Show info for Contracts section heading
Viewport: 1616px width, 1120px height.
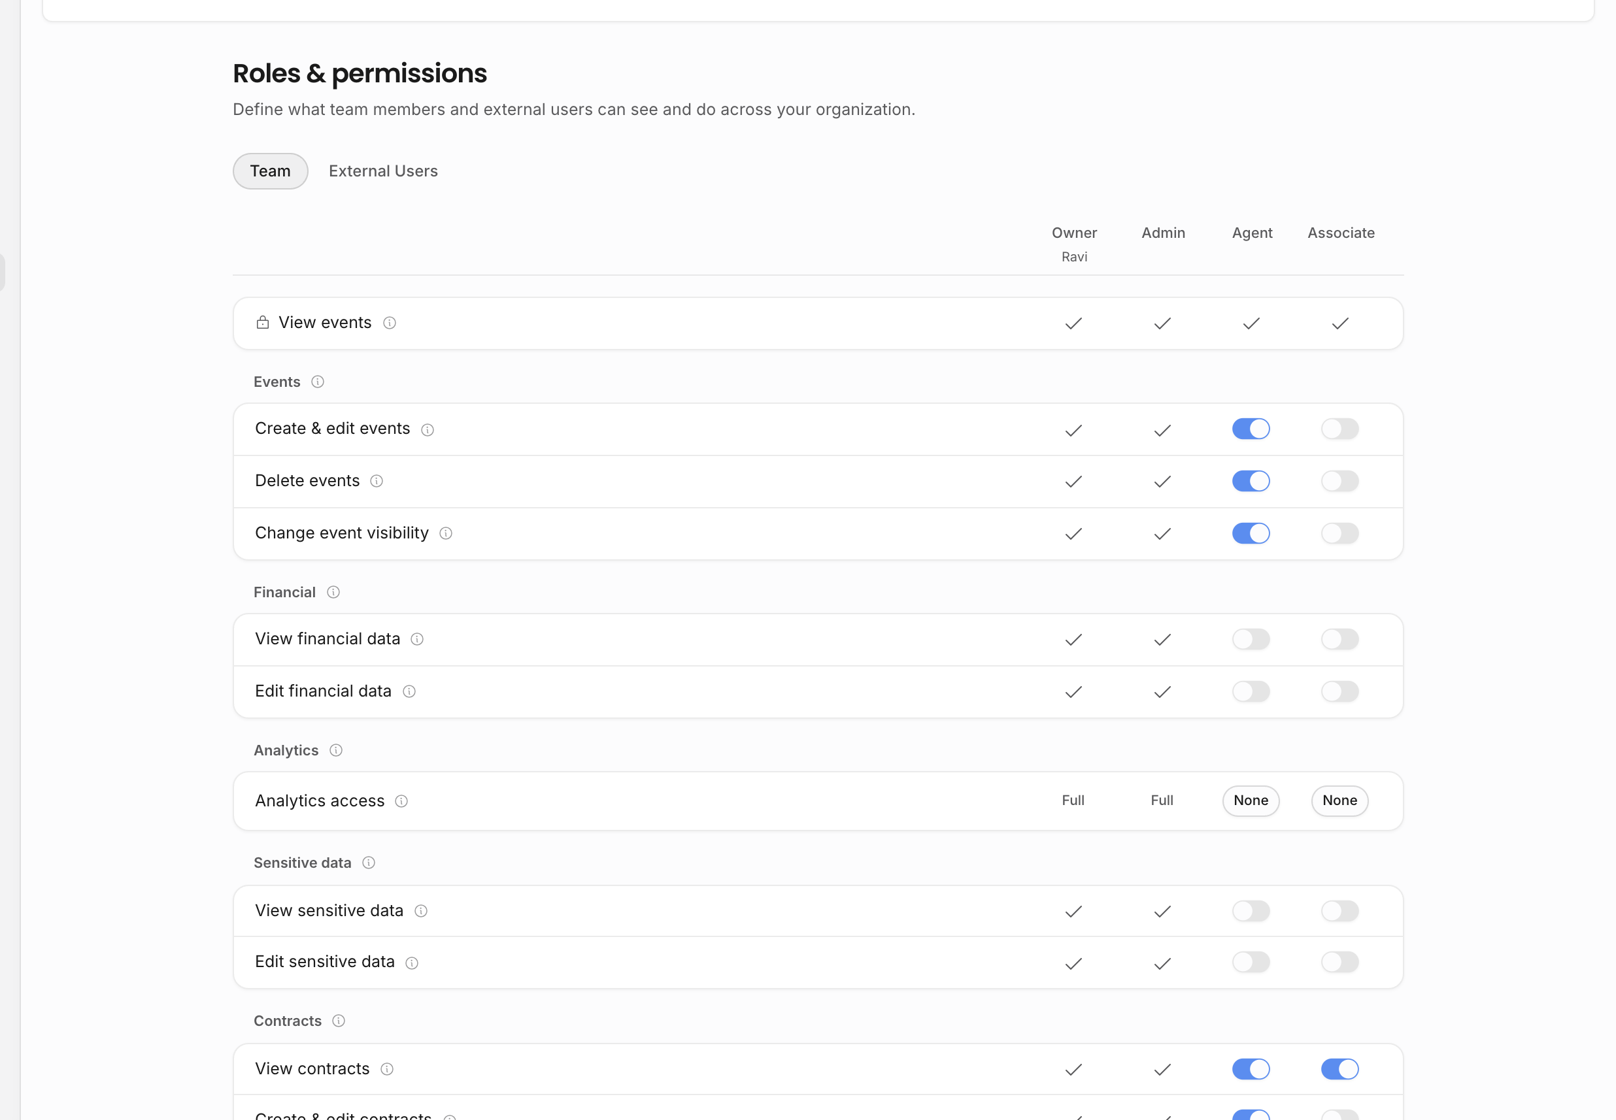pos(339,1021)
